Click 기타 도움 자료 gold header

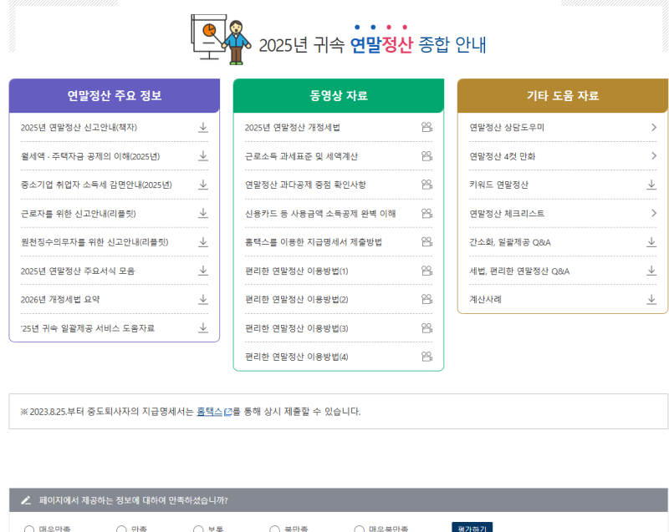click(563, 95)
